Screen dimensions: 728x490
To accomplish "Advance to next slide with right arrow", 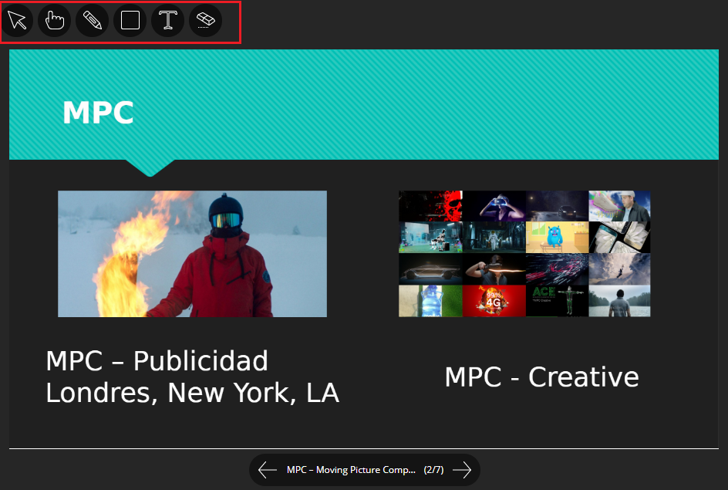I will coord(462,470).
